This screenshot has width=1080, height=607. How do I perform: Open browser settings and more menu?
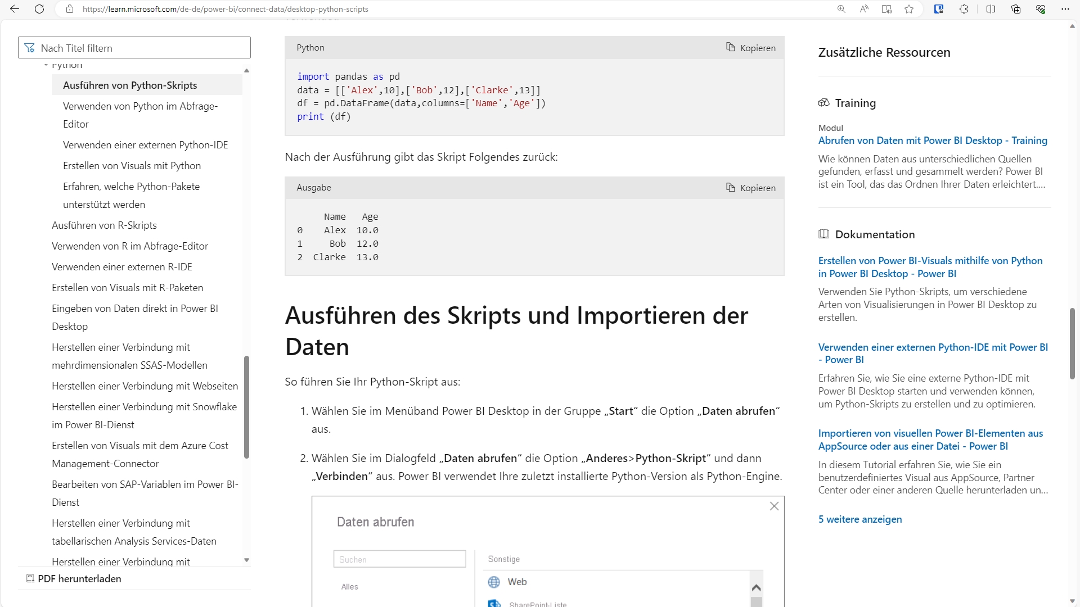coord(1065,9)
